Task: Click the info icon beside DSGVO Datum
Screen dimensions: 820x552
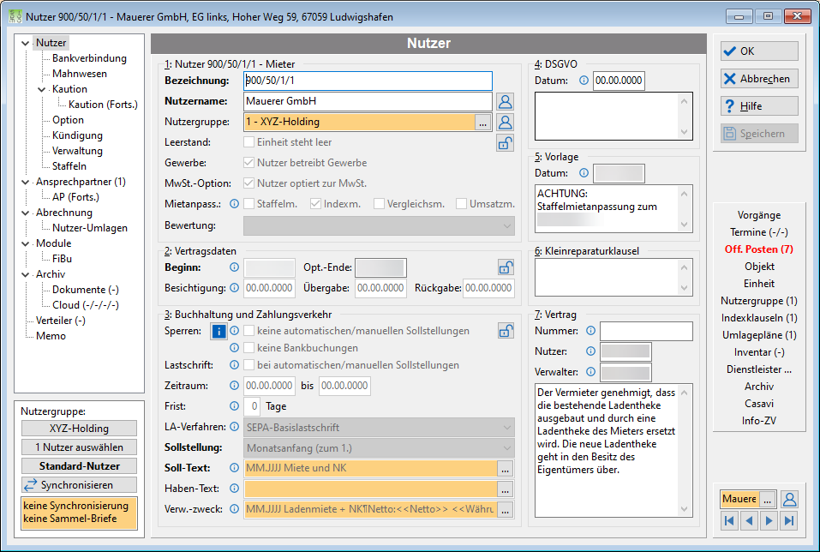Action: pos(584,81)
